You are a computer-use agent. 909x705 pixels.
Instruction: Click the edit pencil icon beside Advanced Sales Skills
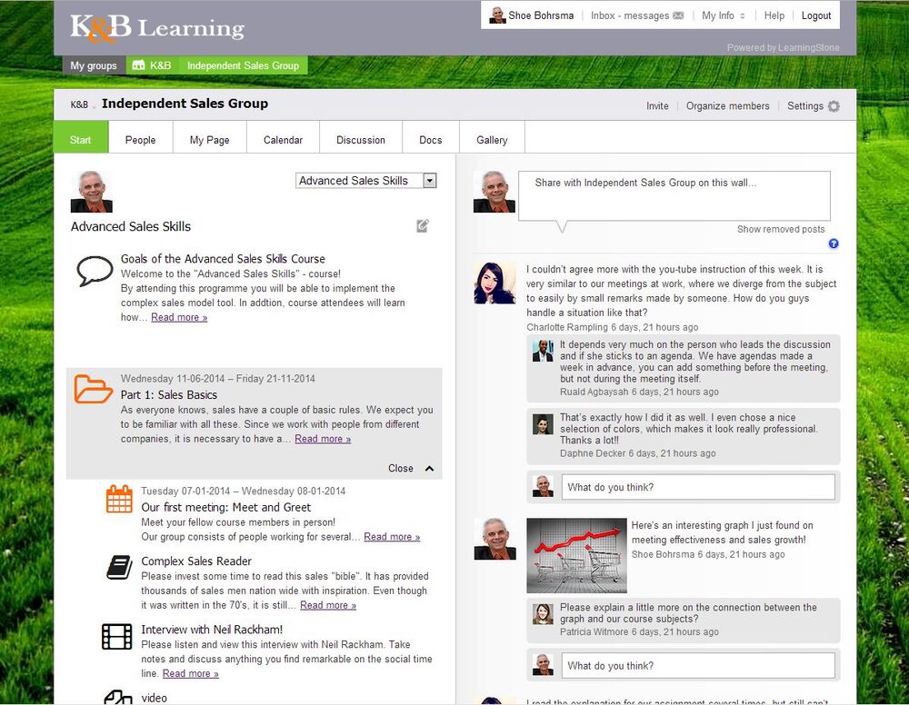point(423,226)
